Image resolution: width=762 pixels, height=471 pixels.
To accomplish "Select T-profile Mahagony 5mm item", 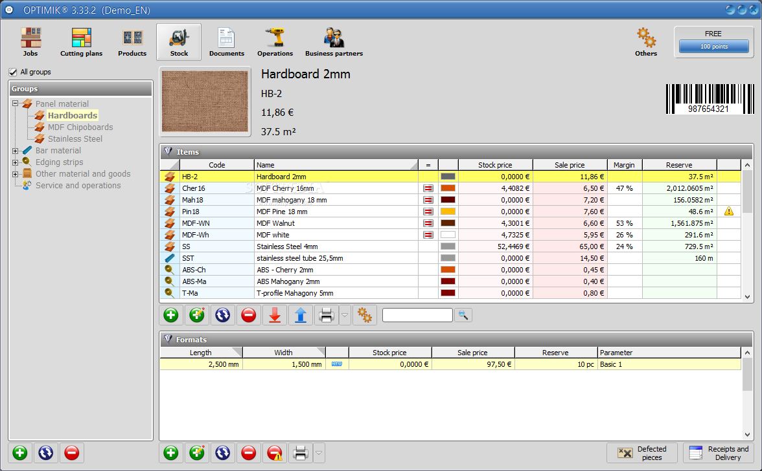I will coord(450,293).
